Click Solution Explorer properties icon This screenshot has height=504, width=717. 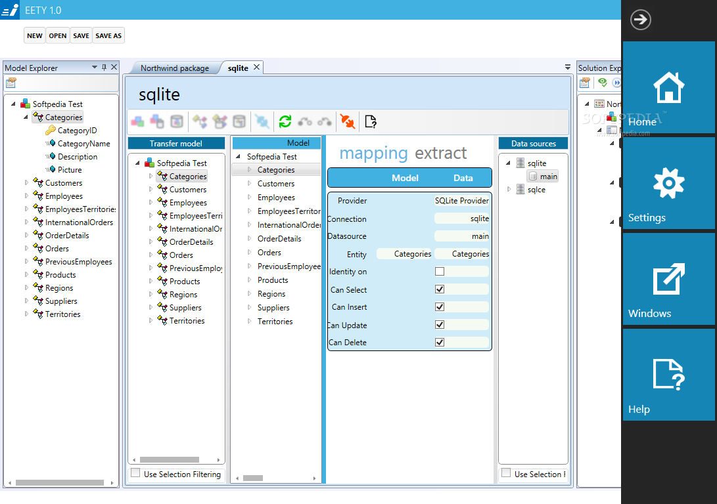pyautogui.click(x=585, y=83)
